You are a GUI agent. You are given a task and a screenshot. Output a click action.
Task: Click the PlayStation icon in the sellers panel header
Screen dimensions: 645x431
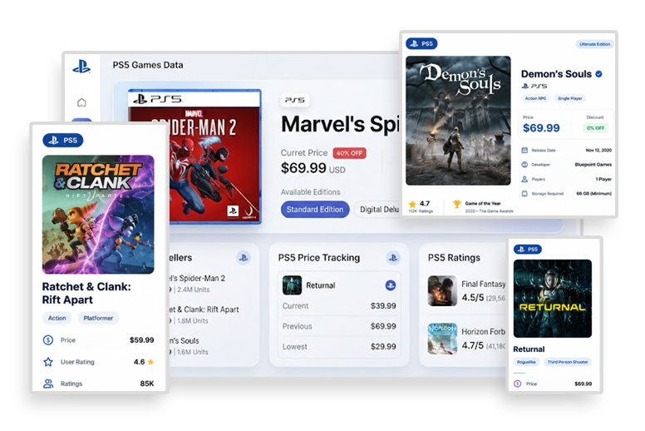point(244,258)
